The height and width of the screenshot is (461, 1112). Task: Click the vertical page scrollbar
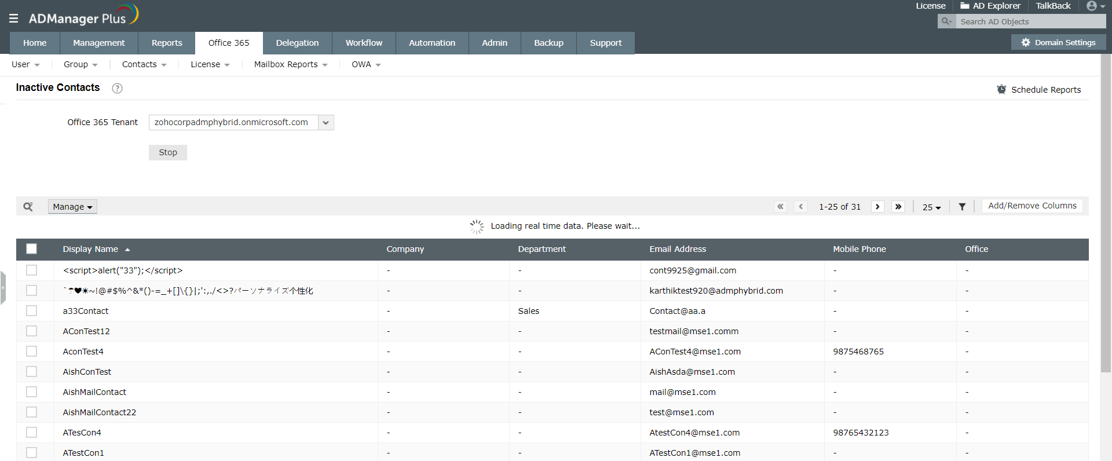pos(1106,213)
